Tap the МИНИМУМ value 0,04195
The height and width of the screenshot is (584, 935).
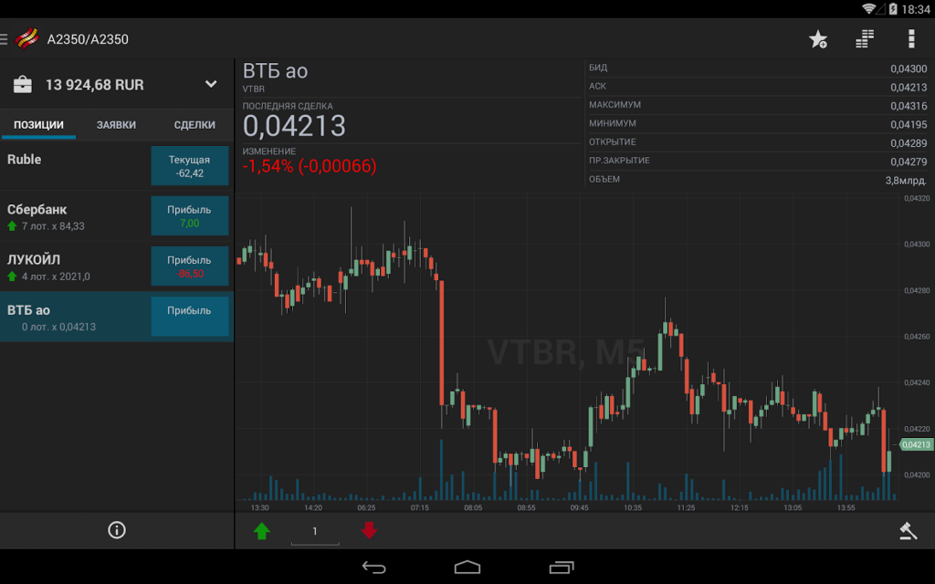pos(909,124)
